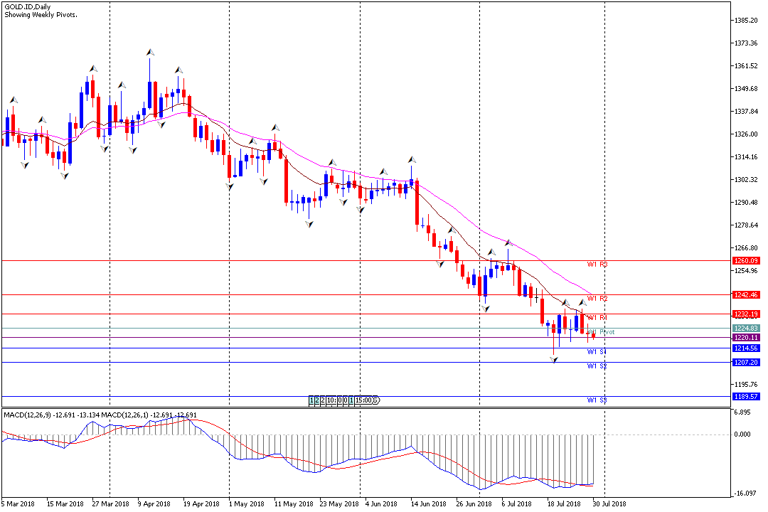
Task: Click the blue 1189.57 price tag
Action: 746,397
